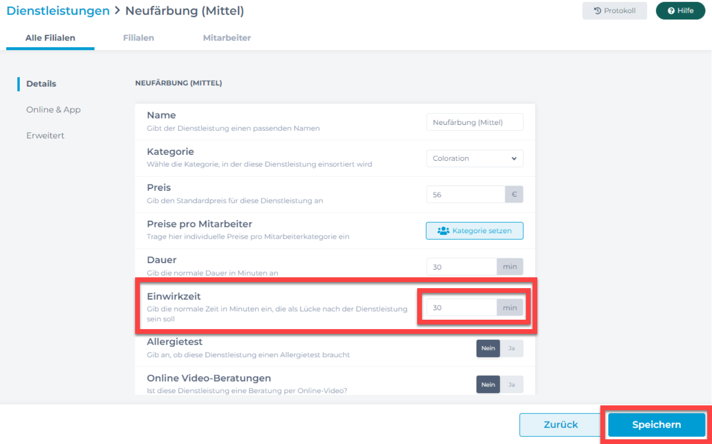The width and height of the screenshot is (712, 444).
Task: Save changes with Speichern button
Action: coord(656,425)
